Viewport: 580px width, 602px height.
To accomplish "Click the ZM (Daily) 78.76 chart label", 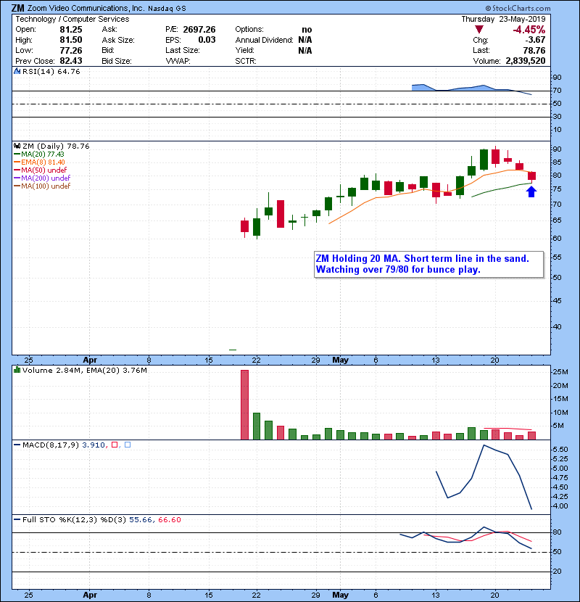I will pyautogui.click(x=56, y=146).
